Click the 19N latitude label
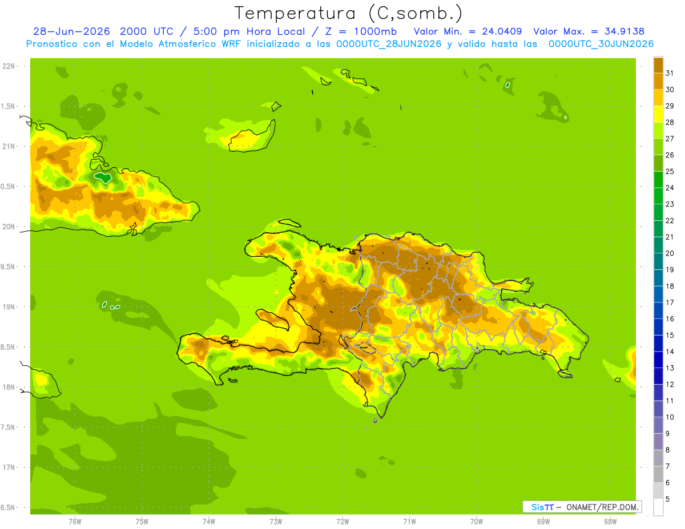The width and height of the screenshot is (685, 529). pyautogui.click(x=9, y=306)
